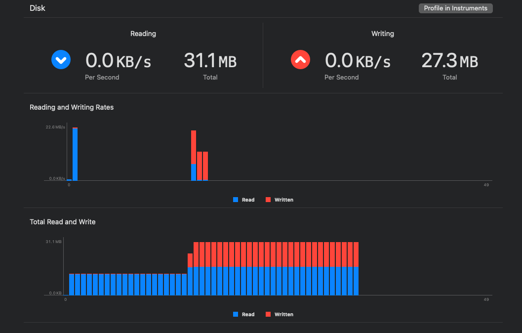Click the red Written legend swatch under the Total chart
The height and width of the screenshot is (333, 522).
[268, 314]
